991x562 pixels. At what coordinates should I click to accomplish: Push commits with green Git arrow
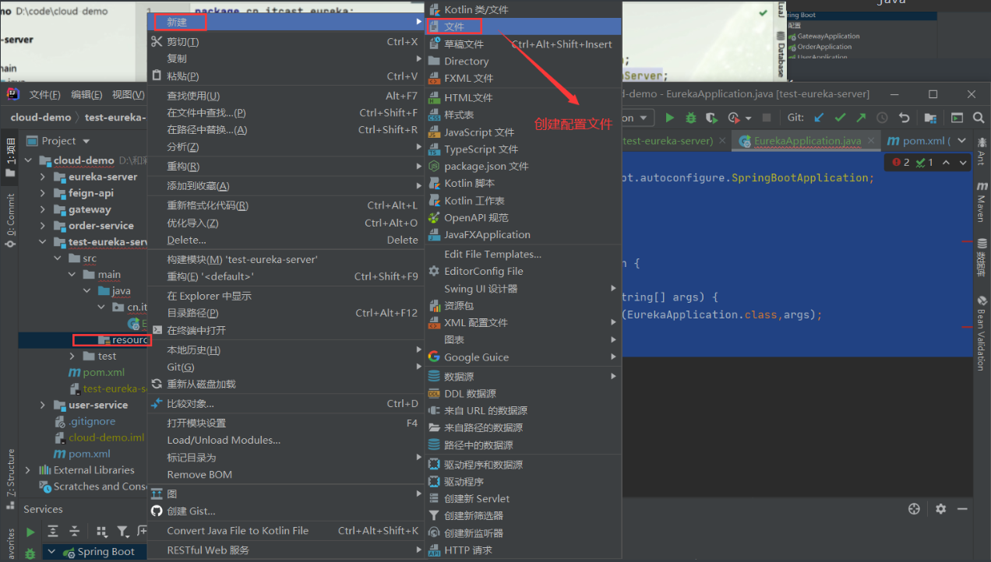pos(860,118)
